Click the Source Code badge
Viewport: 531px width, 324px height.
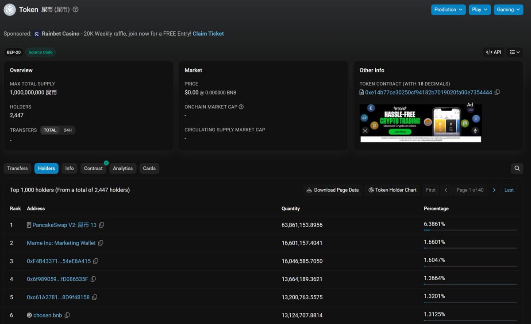click(41, 52)
